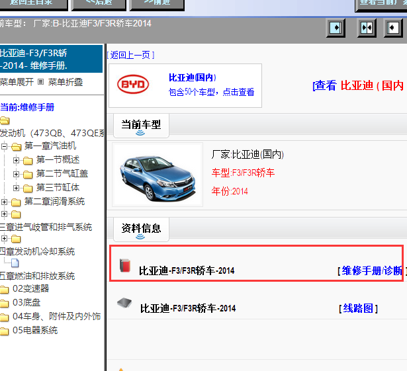The height and width of the screenshot is (371, 407).
Task: Click the 第二章润滑系统 folder icon
Action: click(x=16, y=202)
